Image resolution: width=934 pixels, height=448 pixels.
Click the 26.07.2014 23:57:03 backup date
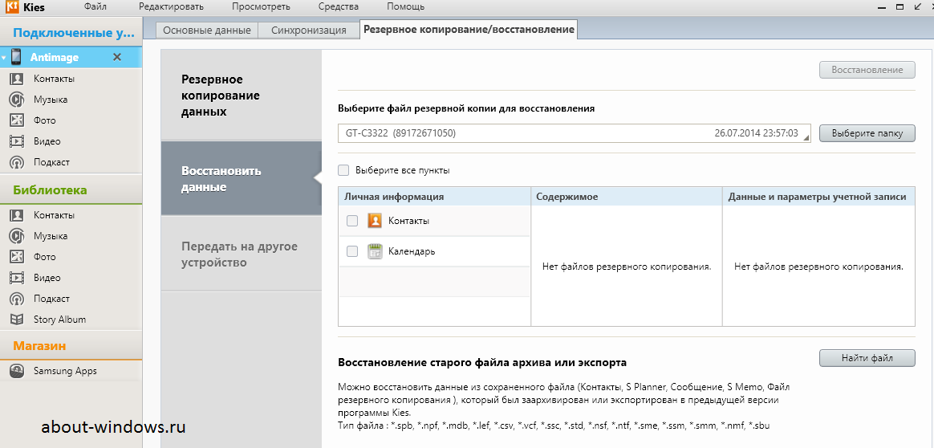[x=756, y=133]
